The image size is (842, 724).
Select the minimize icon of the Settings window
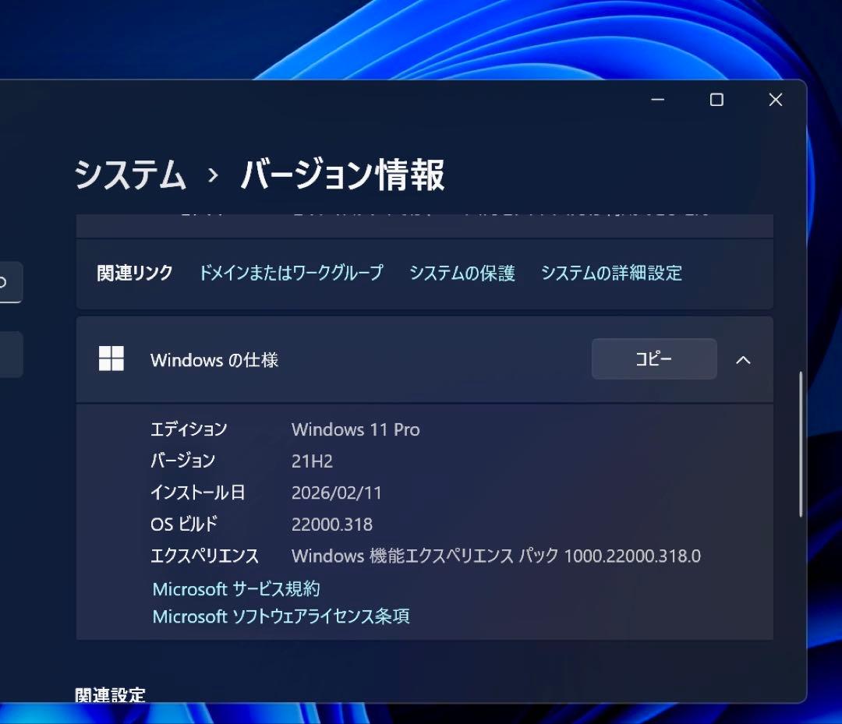(657, 100)
